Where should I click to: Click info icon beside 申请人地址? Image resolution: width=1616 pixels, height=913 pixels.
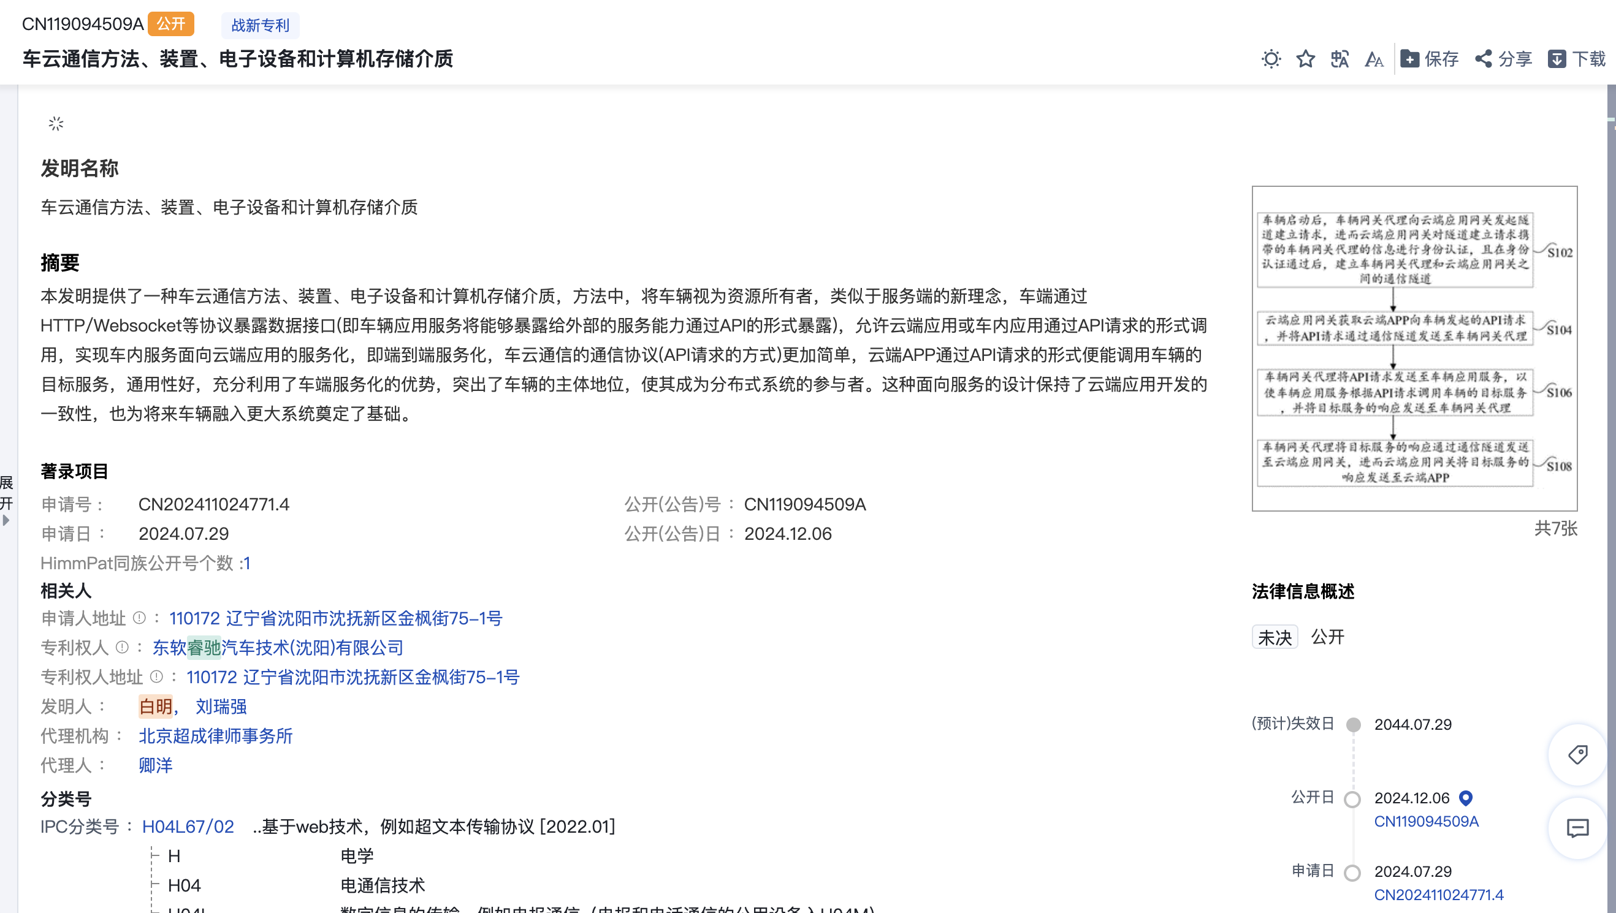click(x=139, y=618)
